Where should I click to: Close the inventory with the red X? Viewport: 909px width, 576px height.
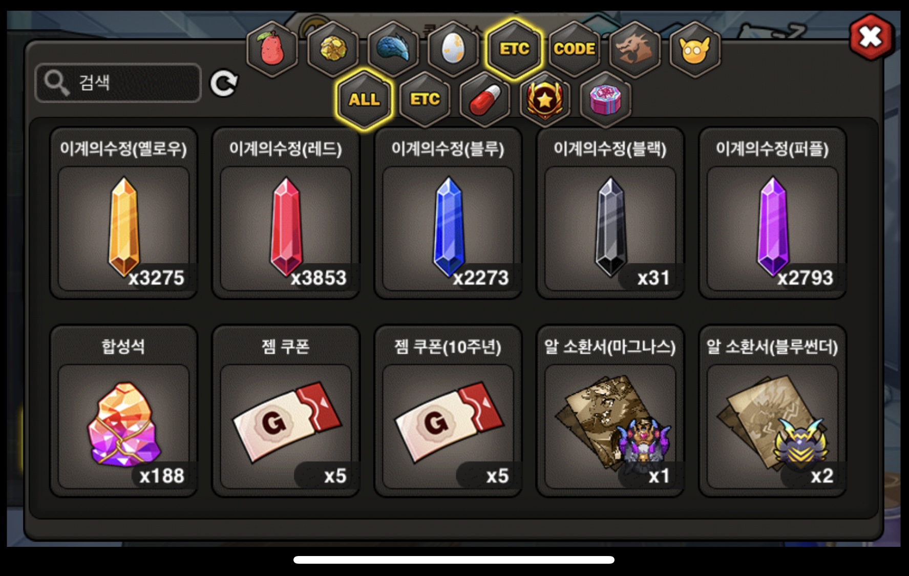871,37
